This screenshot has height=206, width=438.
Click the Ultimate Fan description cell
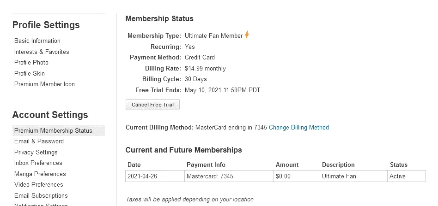(353, 176)
